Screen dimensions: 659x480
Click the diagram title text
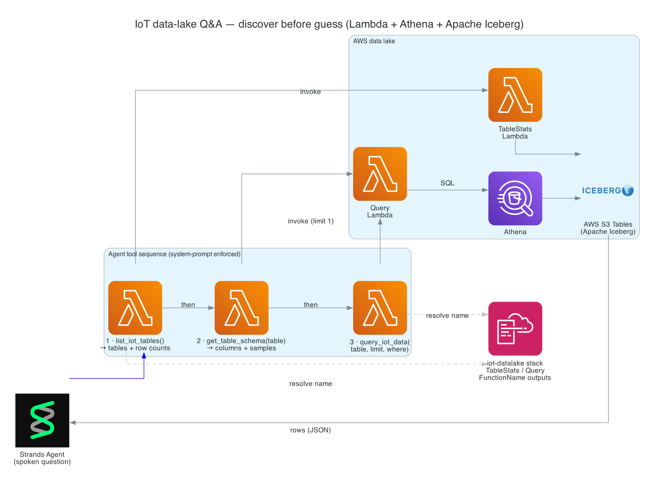329,24
